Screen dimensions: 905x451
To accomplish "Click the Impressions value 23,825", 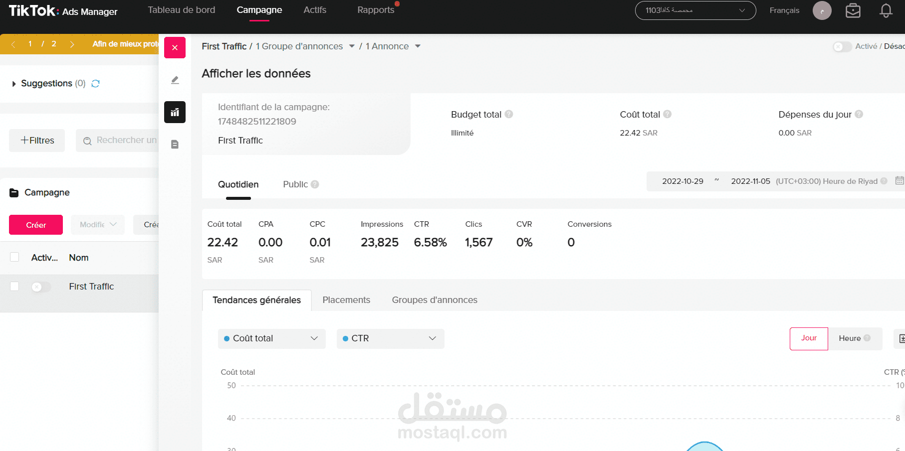I will click(380, 243).
